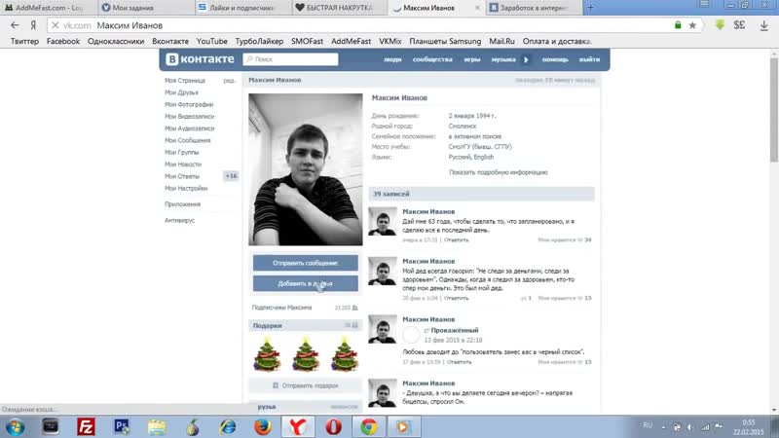
Task: Open музыка in the VK header
Action: coord(503,59)
